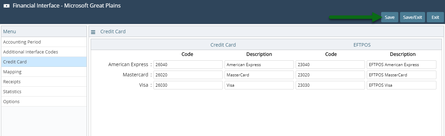Click American Express credit card description field
Viewport: 445px width, 136px height.
coord(259,65)
